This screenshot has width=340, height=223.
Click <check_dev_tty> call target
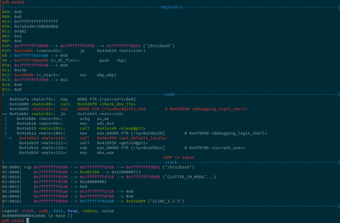tap(117, 104)
